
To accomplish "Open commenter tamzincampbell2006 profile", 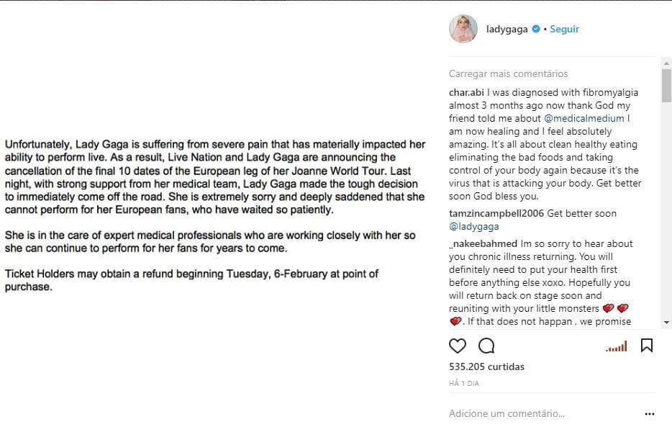I will (x=496, y=213).
